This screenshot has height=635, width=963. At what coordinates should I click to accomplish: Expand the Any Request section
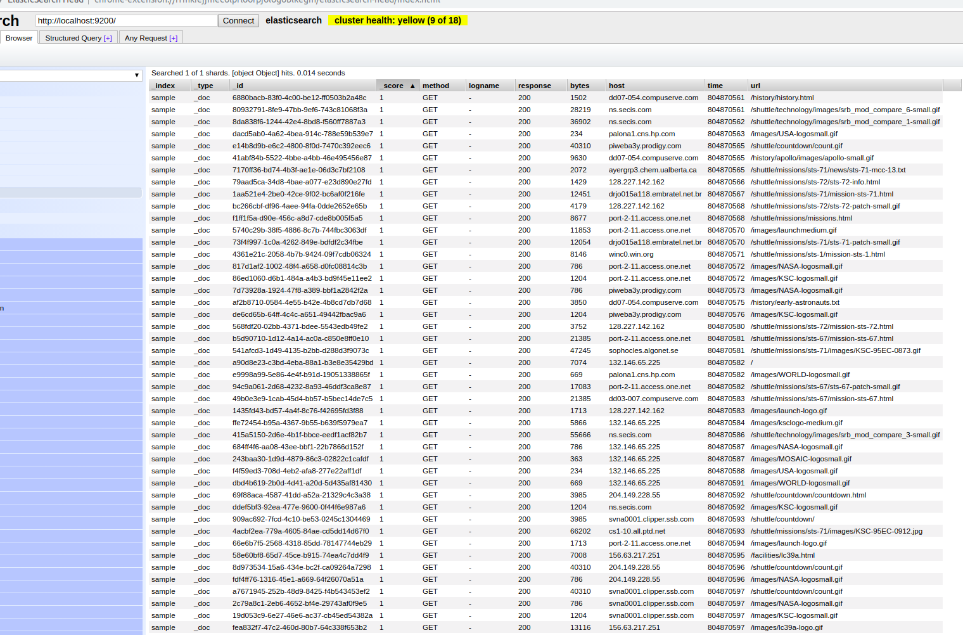click(150, 37)
